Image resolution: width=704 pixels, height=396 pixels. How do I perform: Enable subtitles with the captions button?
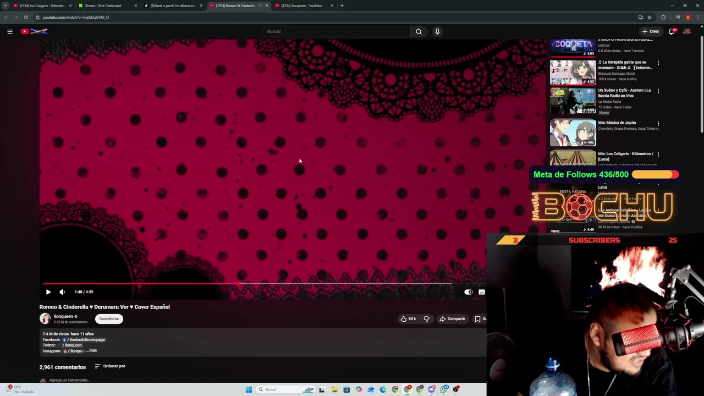click(482, 292)
